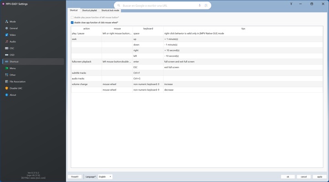The height and width of the screenshot is (182, 329).
Task: Open About info icon
Action: point(6,95)
